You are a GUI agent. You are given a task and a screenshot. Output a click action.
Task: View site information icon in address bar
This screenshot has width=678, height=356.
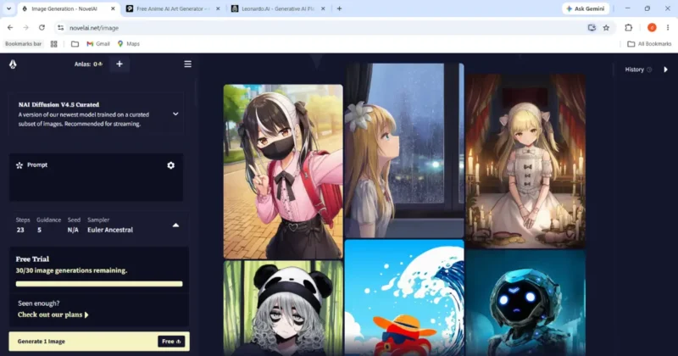tap(60, 28)
